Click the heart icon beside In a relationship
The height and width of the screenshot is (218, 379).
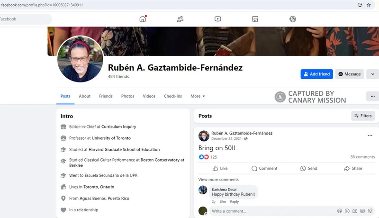point(63,210)
